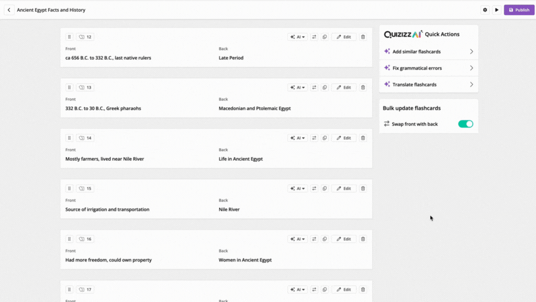Click the Nile River back text on card 15
The width and height of the screenshot is (536, 302).
(x=229, y=209)
